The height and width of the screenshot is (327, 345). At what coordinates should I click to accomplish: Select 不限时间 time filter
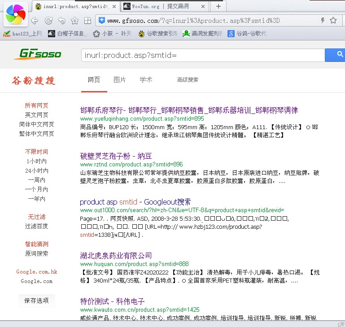[36, 152]
